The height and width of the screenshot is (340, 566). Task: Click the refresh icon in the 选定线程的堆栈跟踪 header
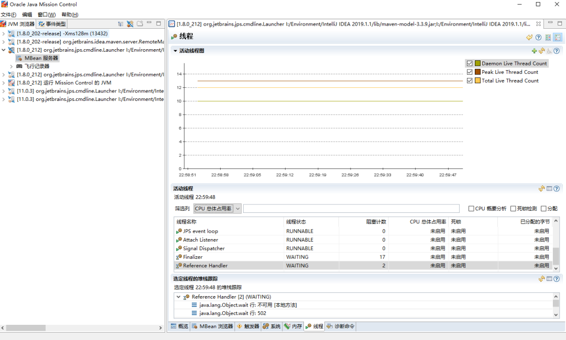[x=541, y=279]
